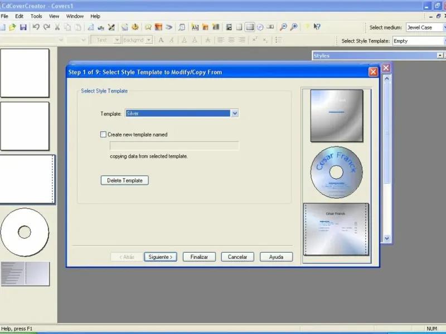The height and width of the screenshot is (334, 446).
Task: Click the Cancelar button
Action: coord(237,257)
